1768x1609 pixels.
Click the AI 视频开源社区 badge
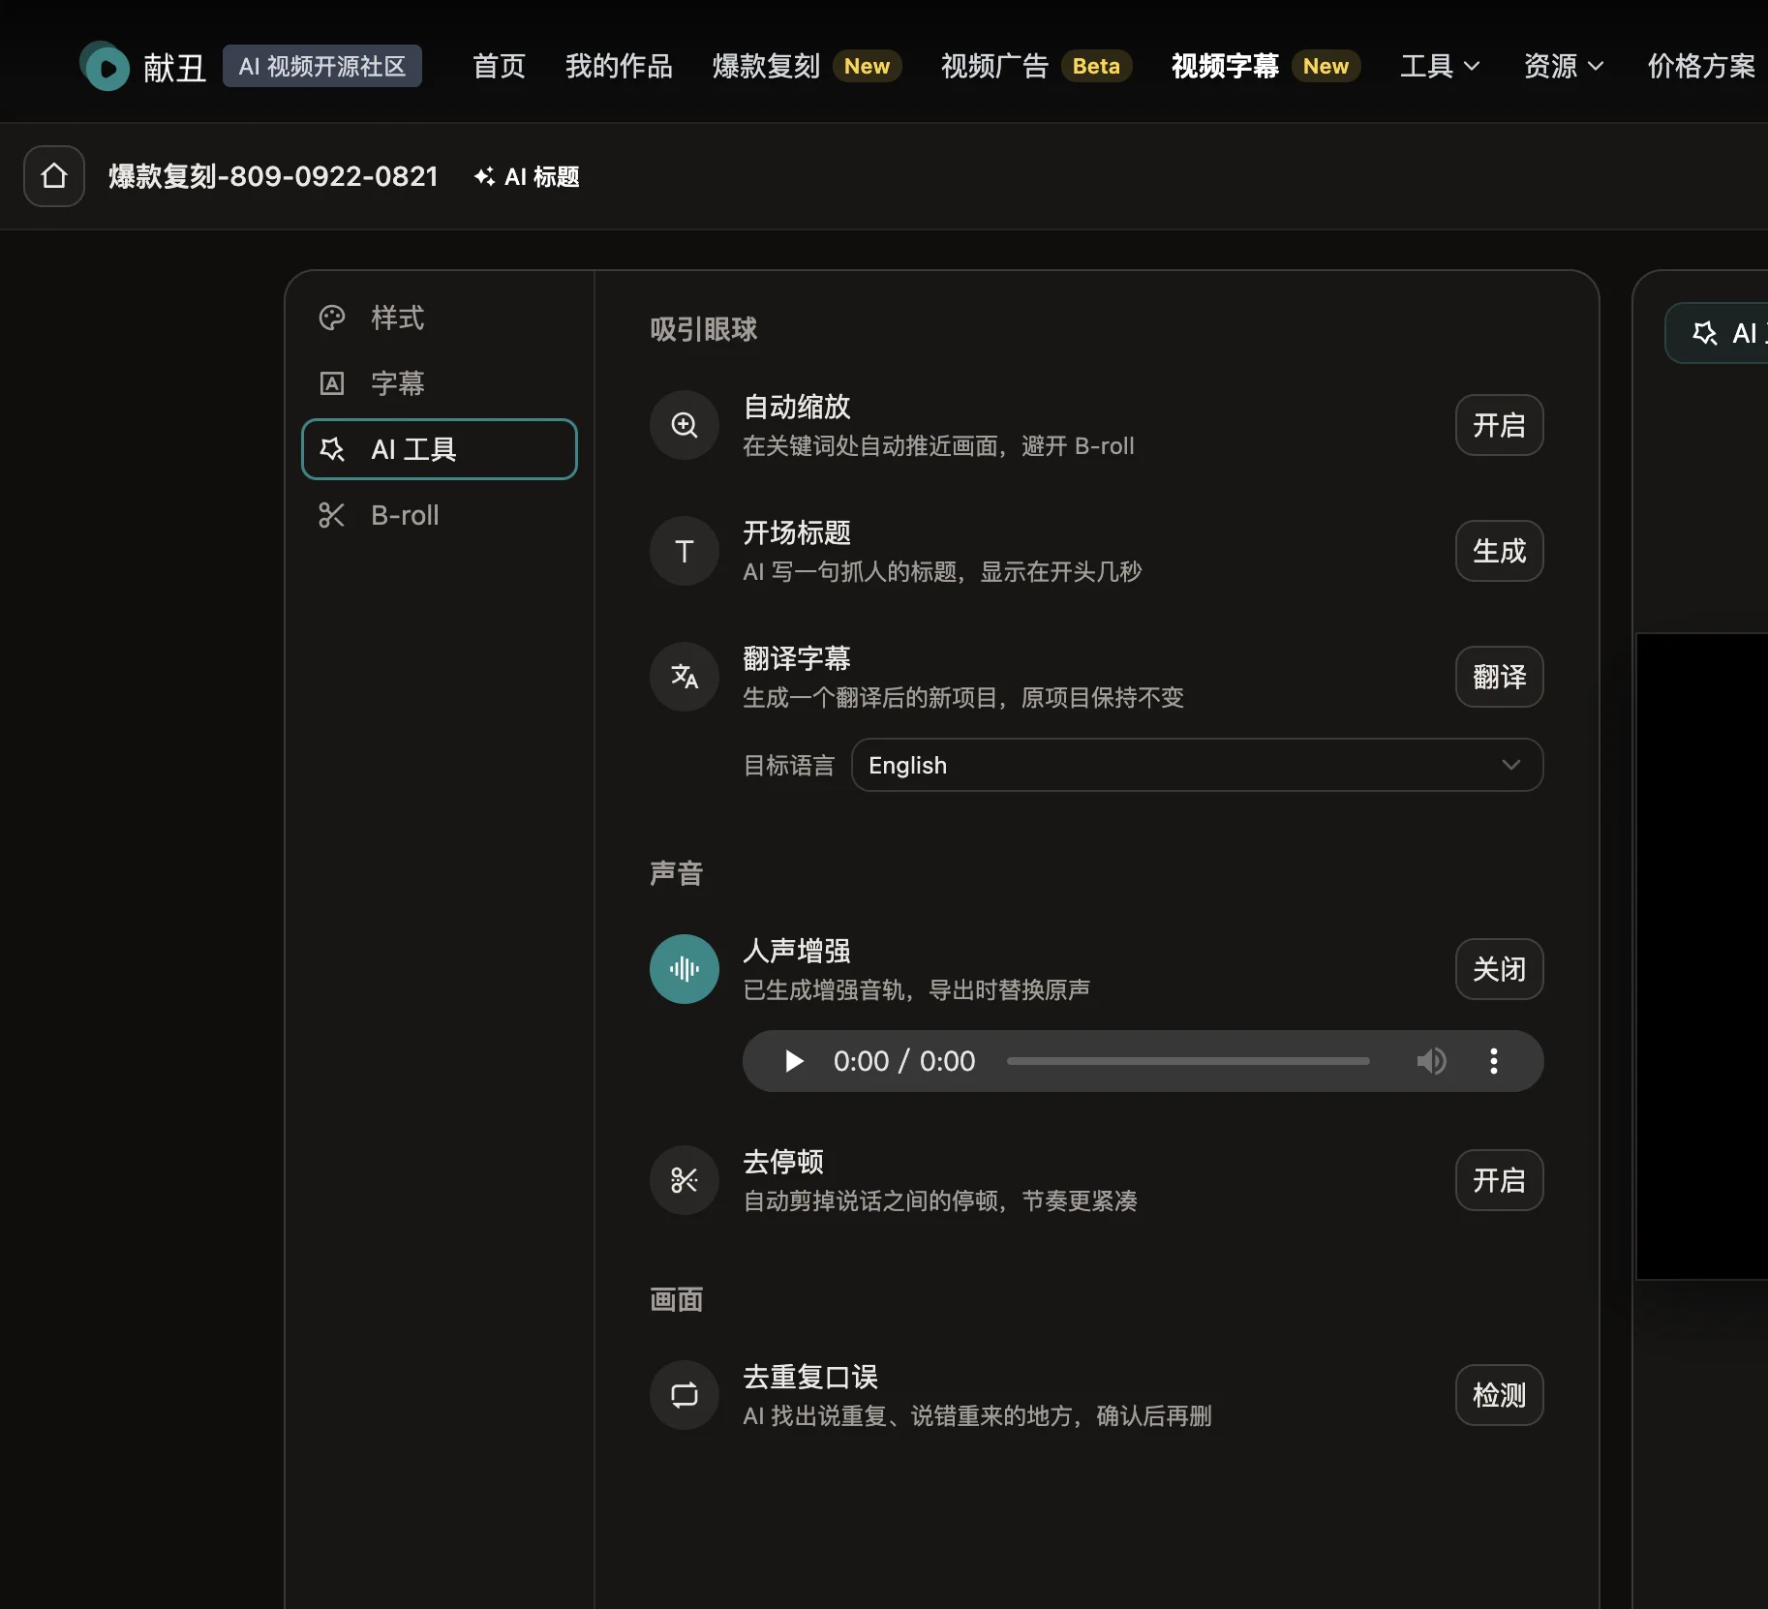(x=322, y=66)
